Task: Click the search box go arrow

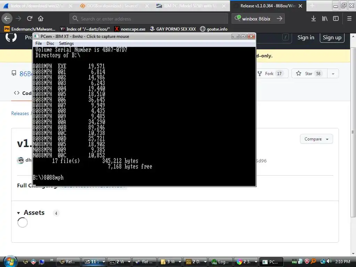Action: (280, 19)
